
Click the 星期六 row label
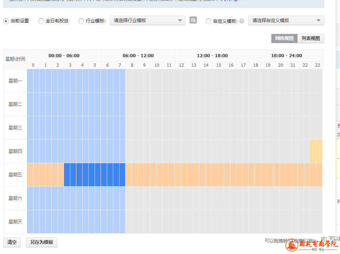coord(15,198)
